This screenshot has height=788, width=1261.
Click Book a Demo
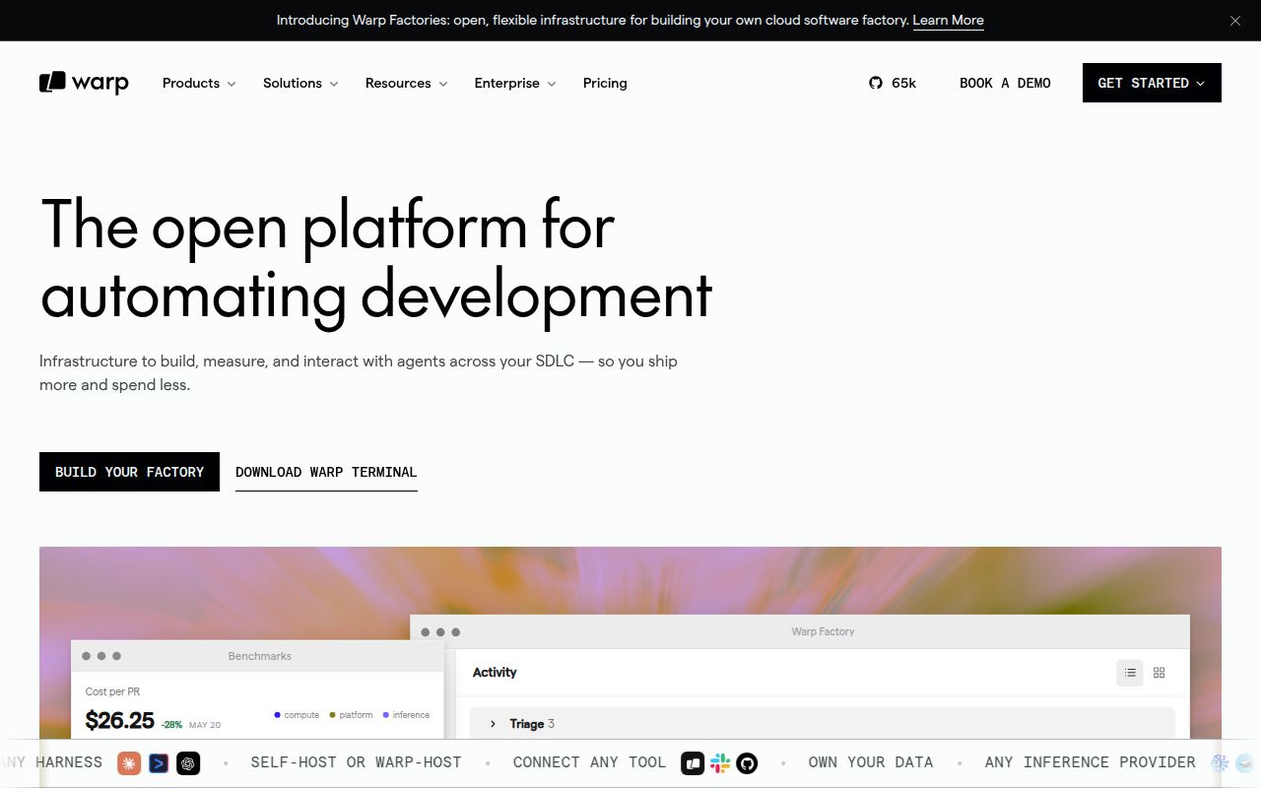click(x=1005, y=83)
